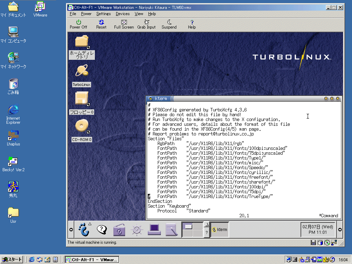The width and height of the screenshot is (352, 264).
Task: Click the GNOME foot menu icon
Action: pos(84,229)
